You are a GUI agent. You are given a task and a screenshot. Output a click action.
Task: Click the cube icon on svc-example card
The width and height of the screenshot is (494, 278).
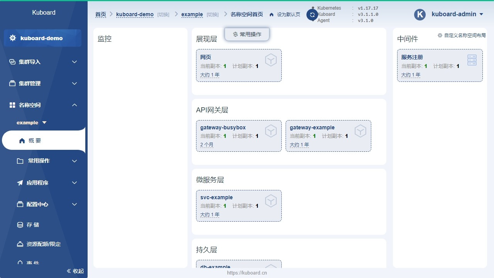[271, 201]
